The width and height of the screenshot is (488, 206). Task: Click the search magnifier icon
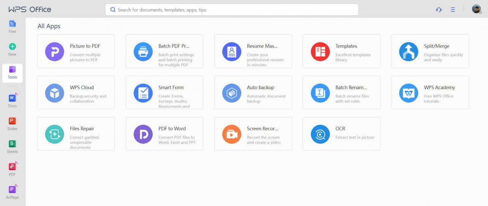click(112, 10)
